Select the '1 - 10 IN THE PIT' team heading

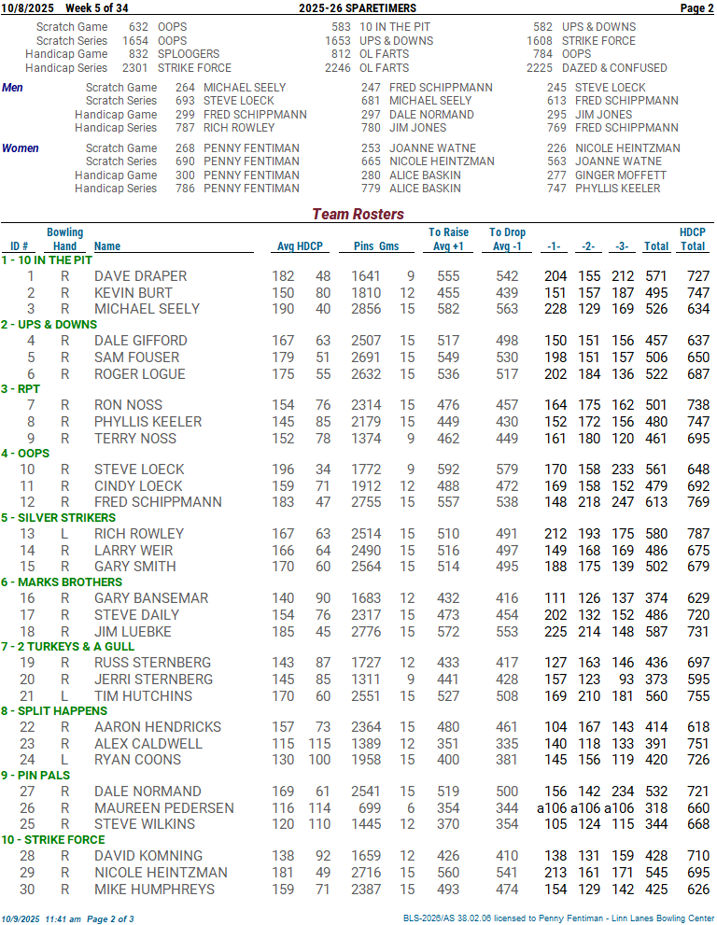click(x=47, y=260)
